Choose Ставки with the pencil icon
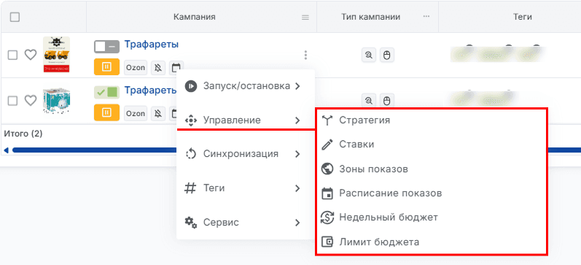Viewport: 581px width, 265px height. click(x=432, y=145)
